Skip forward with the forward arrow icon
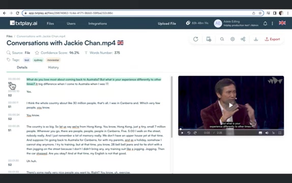 195,133
